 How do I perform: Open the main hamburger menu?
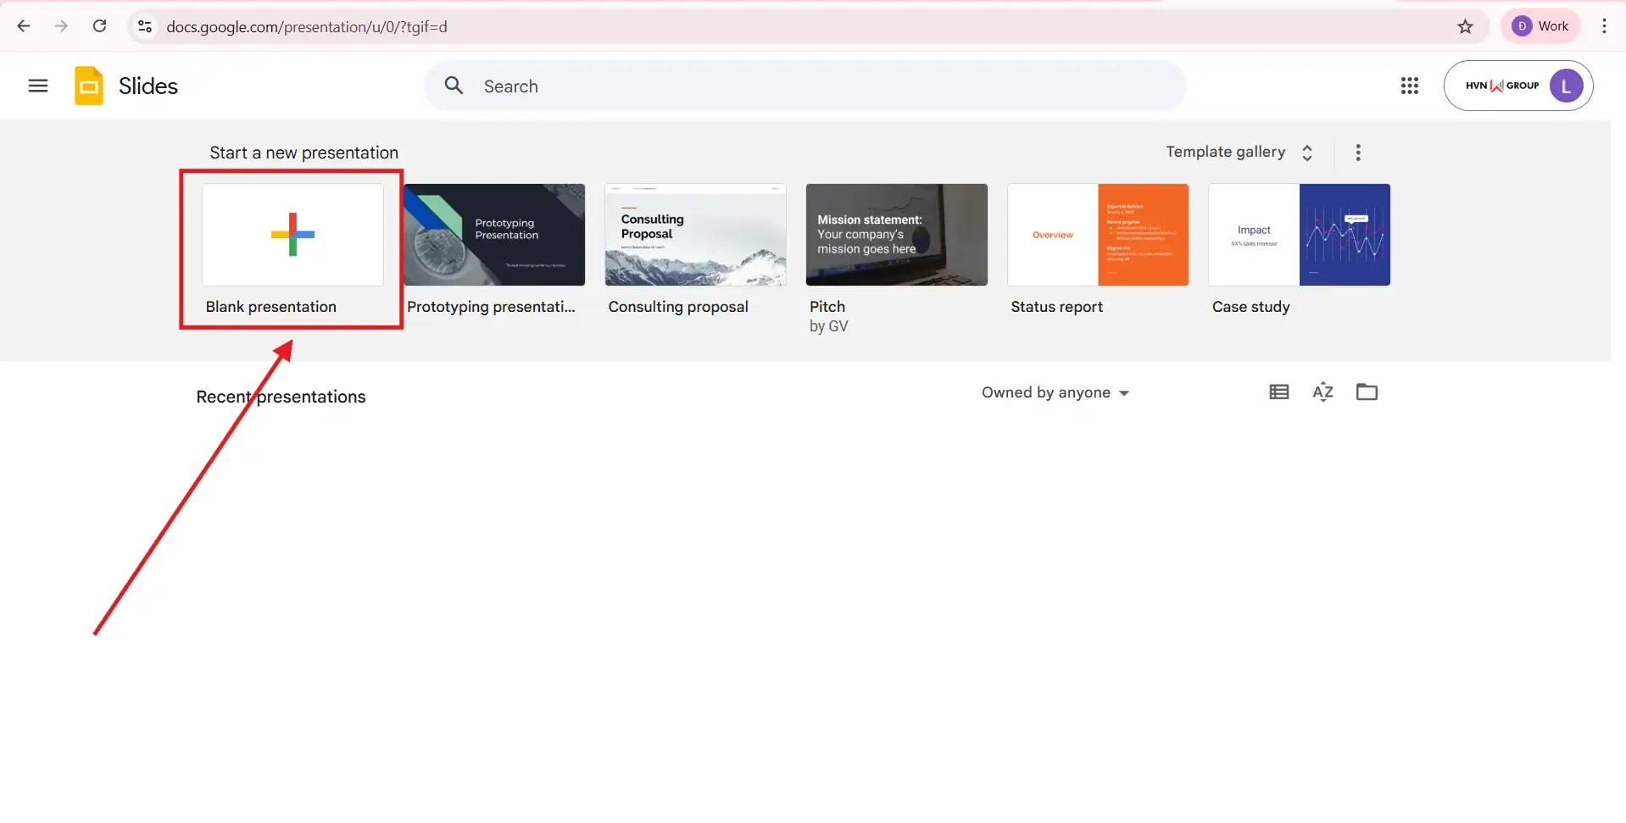coord(37,86)
